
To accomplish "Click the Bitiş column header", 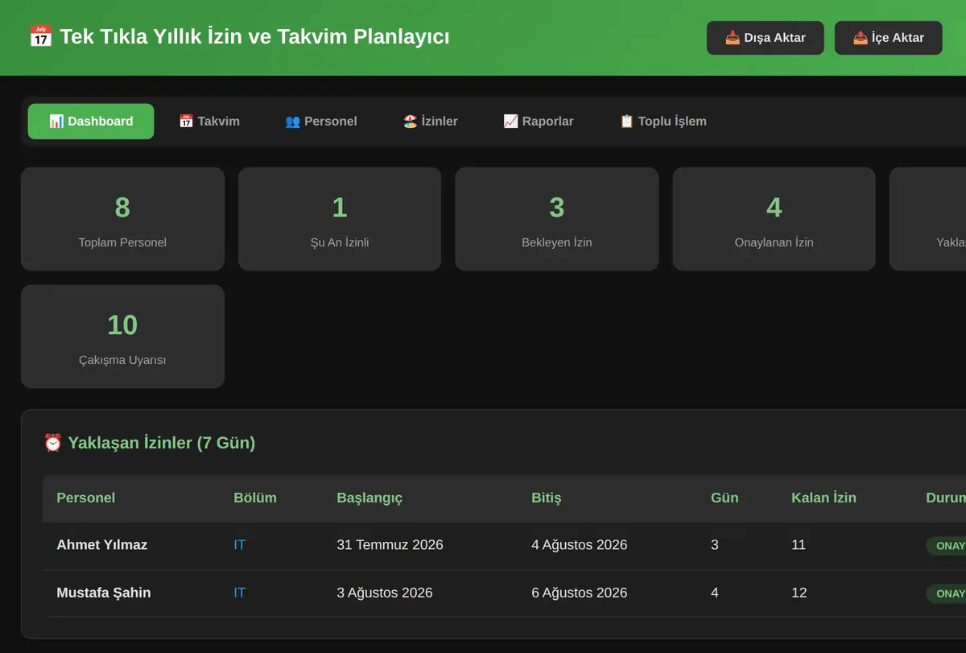I will pos(547,498).
